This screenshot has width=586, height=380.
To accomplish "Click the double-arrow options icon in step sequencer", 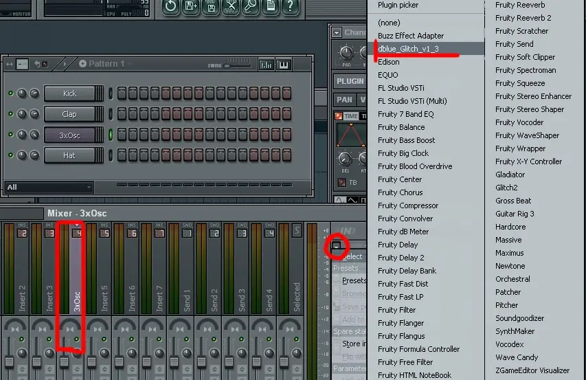I will click(x=10, y=65).
